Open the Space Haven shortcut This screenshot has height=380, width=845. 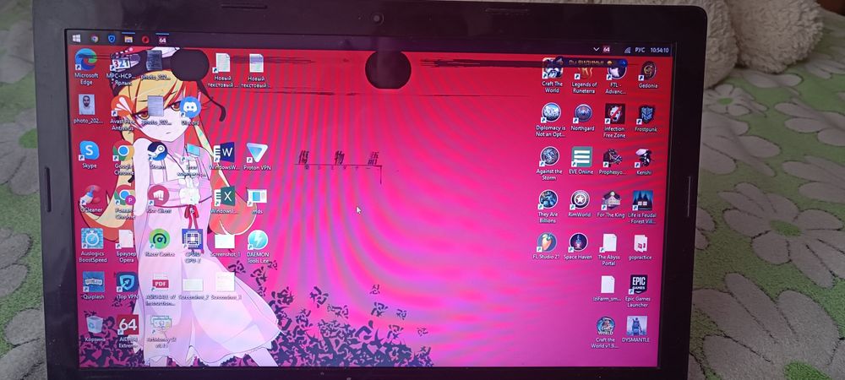[578, 247]
